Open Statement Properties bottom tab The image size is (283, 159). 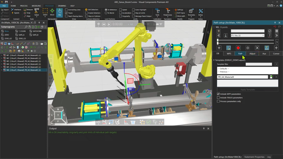[254, 157]
